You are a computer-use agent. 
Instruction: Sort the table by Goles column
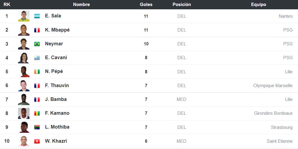point(146,5)
